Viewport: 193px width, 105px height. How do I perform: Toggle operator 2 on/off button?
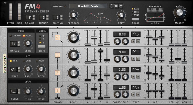pyautogui.click(x=57, y=73)
